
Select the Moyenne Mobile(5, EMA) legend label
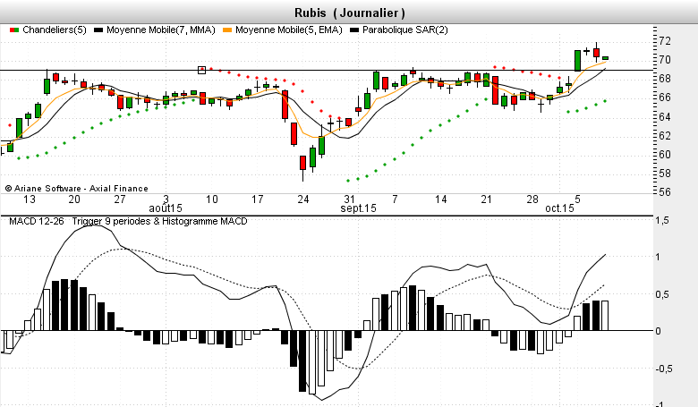[x=289, y=30]
